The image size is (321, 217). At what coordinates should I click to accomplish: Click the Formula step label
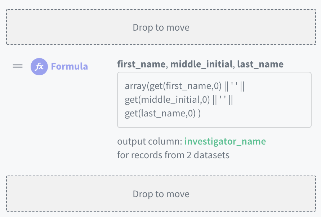point(69,67)
